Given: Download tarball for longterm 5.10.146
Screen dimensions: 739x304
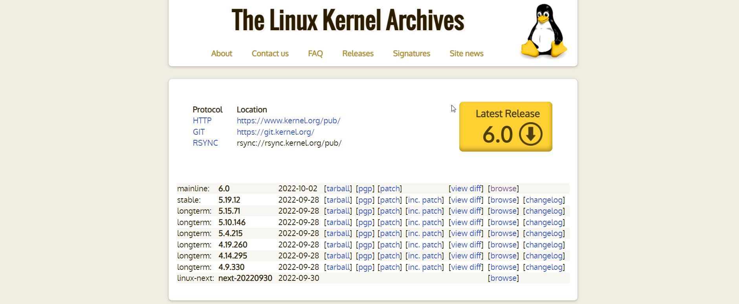Looking at the screenshot, I should tap(338, 222).
